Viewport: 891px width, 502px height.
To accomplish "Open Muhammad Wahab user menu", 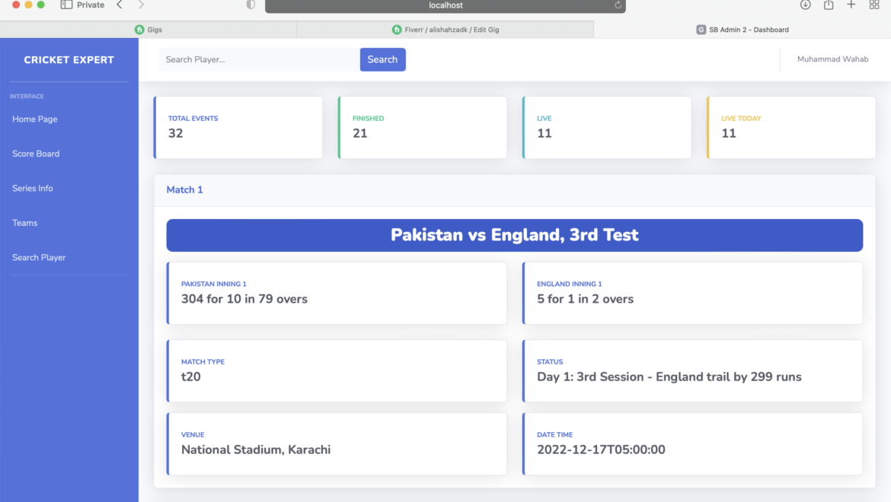I will pyautogui.click(x=832, y=59).
